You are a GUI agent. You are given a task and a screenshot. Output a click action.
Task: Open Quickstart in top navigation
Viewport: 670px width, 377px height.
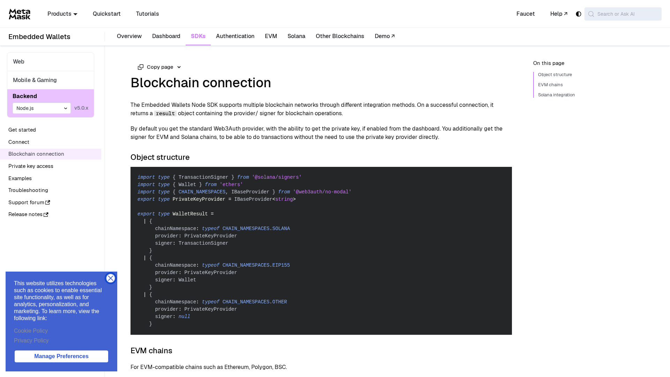pos(107,14)
